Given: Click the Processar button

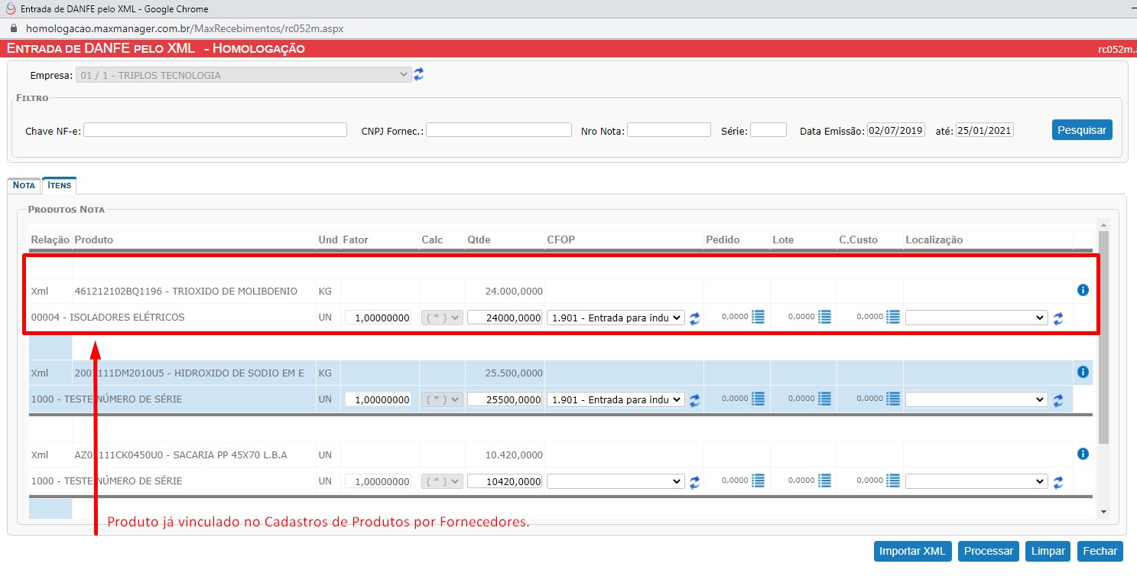Looking at the screenshot, I should [989, 551].
